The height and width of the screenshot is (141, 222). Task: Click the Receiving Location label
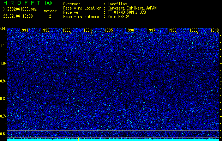pos(82,8)
